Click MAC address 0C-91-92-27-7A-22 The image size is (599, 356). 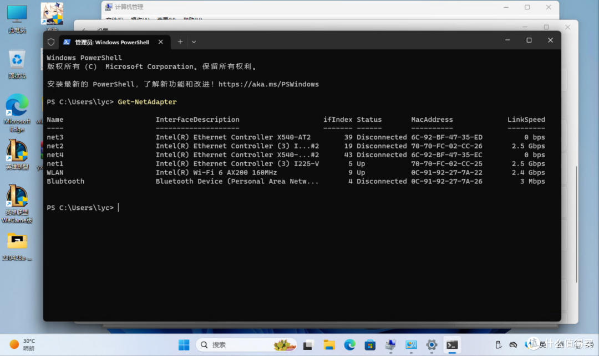446,172
